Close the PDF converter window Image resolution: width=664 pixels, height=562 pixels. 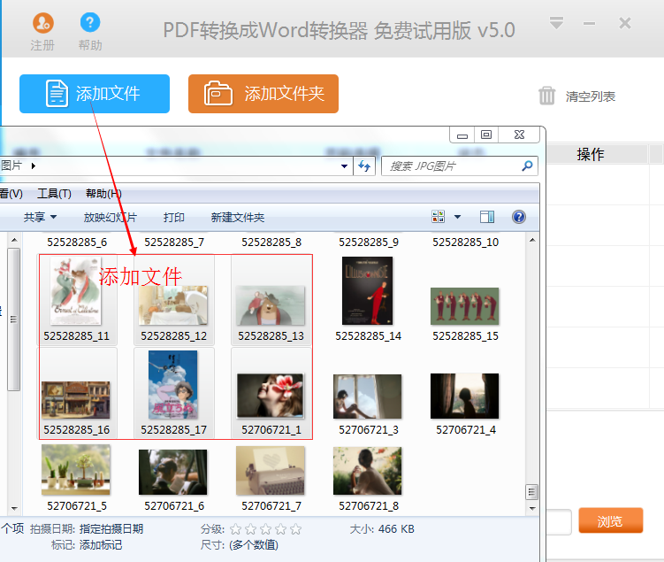(625, 23)
